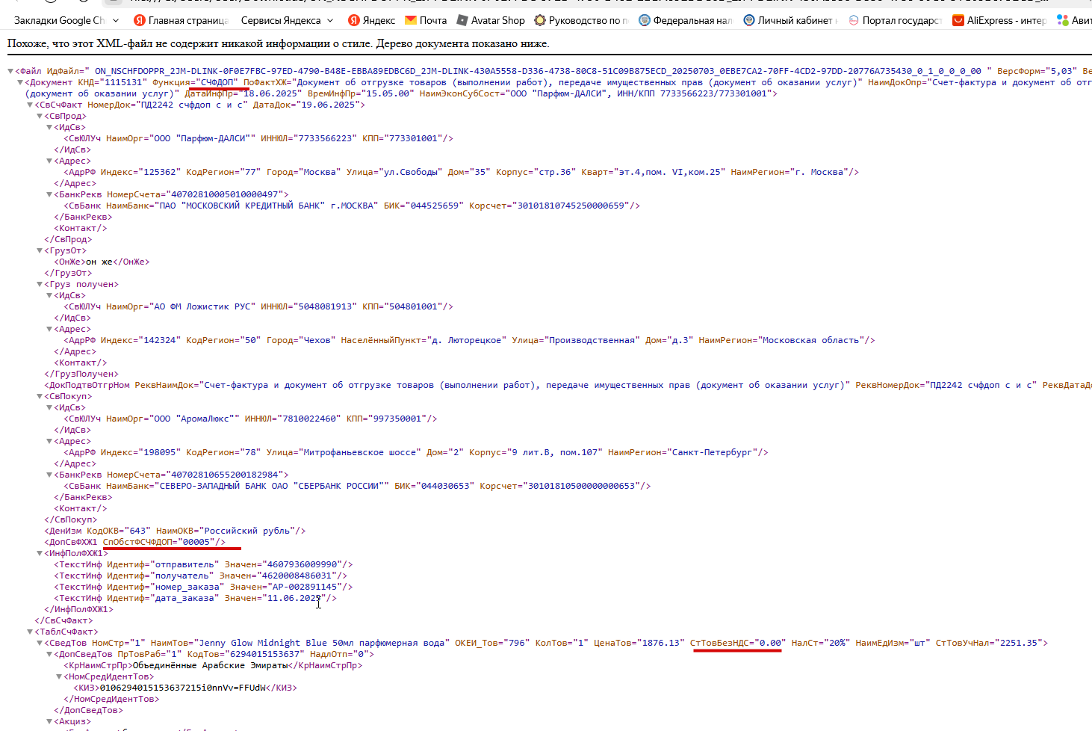The width and height of the screenshot is (1092, 731).
Task: Collapse ИдСв node containing АромаЛюкс
Action: [x=50, y=408]
